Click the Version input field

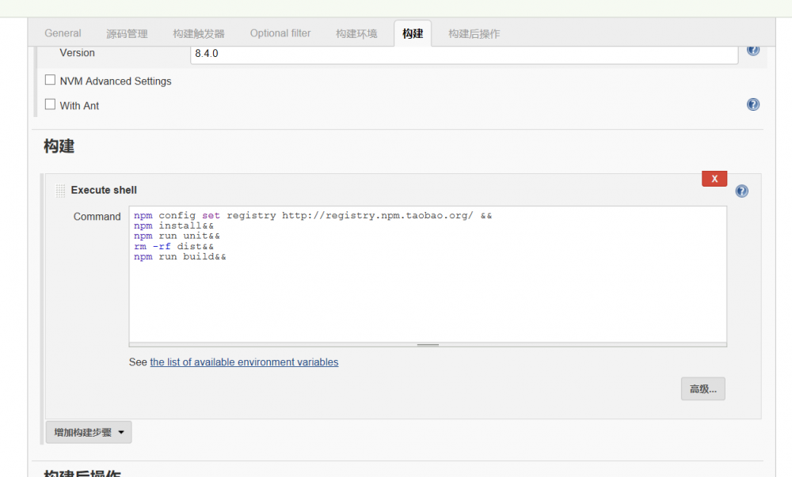pyautogui.click(x=464, y=54)
